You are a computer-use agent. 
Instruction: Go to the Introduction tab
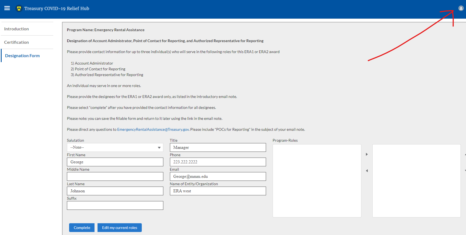pos(16,29)
